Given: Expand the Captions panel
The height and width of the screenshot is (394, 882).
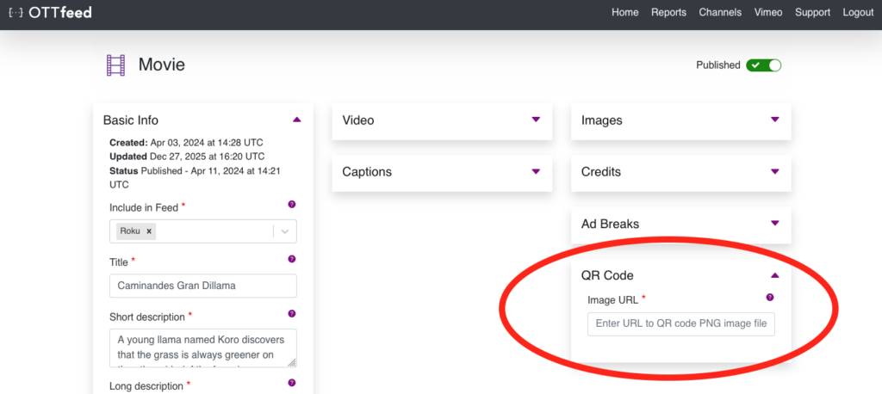Looking at the screenshot, I should click(x=536, y=171).
